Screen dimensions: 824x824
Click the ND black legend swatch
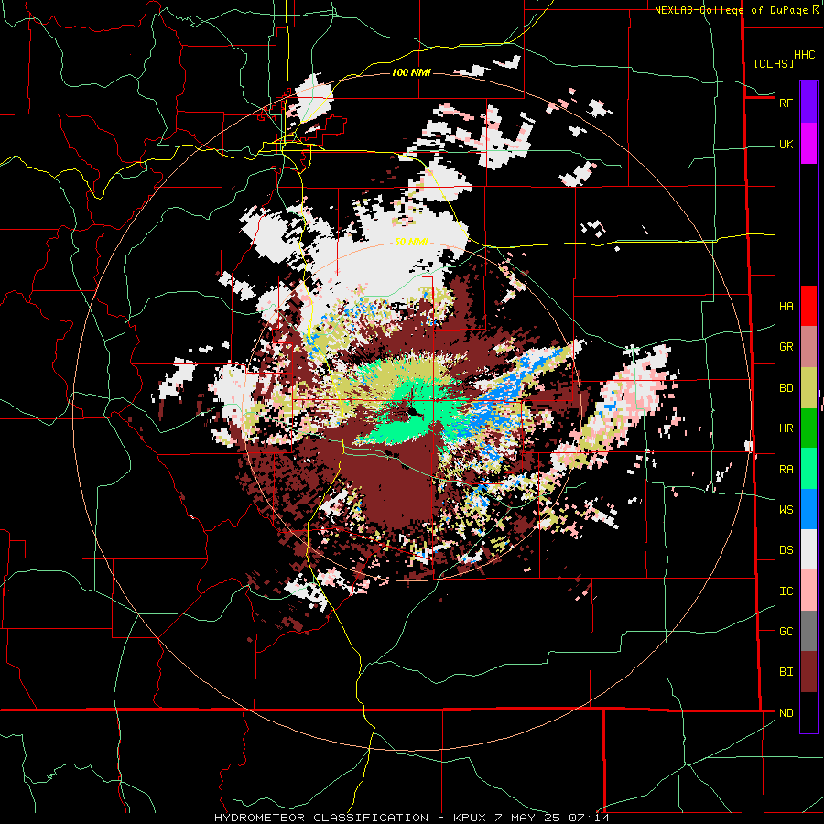coord(808,712)
